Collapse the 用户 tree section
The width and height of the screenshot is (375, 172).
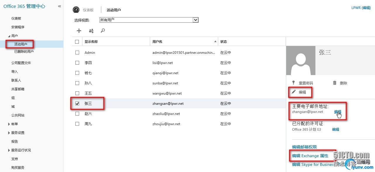pos(9,36)
